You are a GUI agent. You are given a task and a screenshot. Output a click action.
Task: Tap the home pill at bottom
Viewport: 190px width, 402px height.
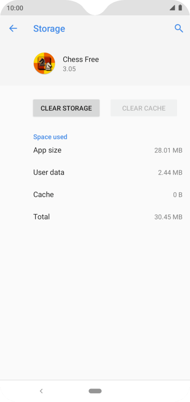tap(95, 391)
